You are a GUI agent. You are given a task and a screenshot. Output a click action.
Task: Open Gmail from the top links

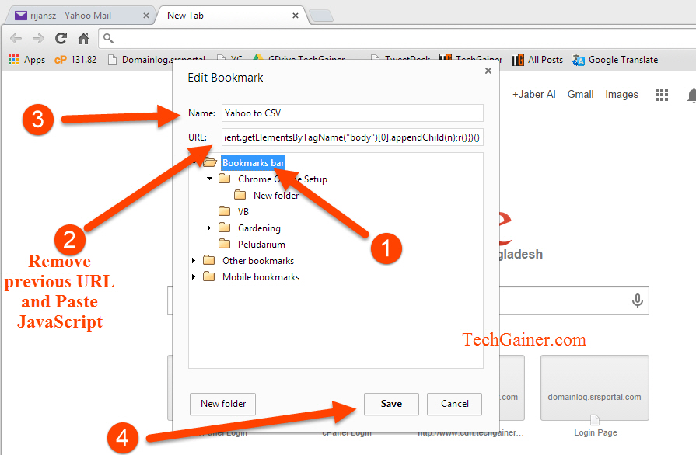pyautogui.click(x=580, y=94)
